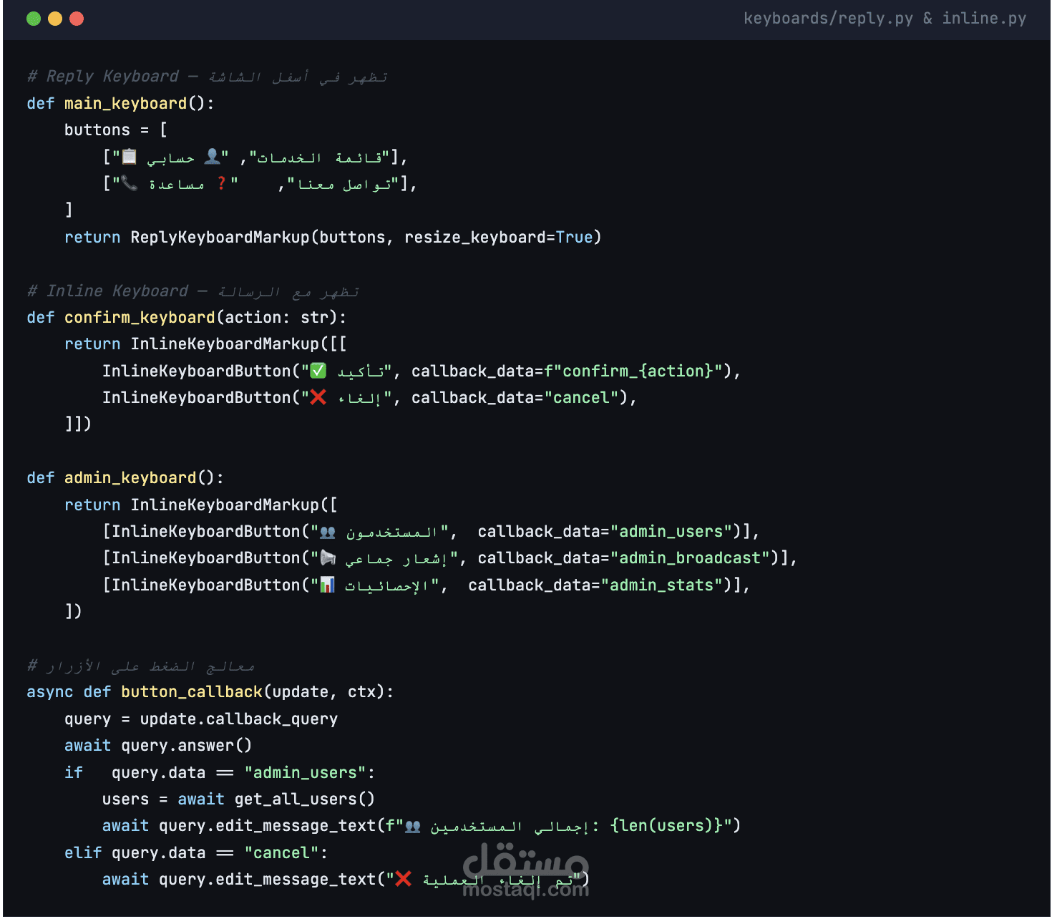Click the green window dot
The height and width of the screenshot is (919, 1052).
coord(34,19)
